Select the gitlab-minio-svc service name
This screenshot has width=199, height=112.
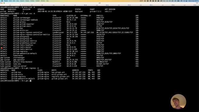[21, 30]
